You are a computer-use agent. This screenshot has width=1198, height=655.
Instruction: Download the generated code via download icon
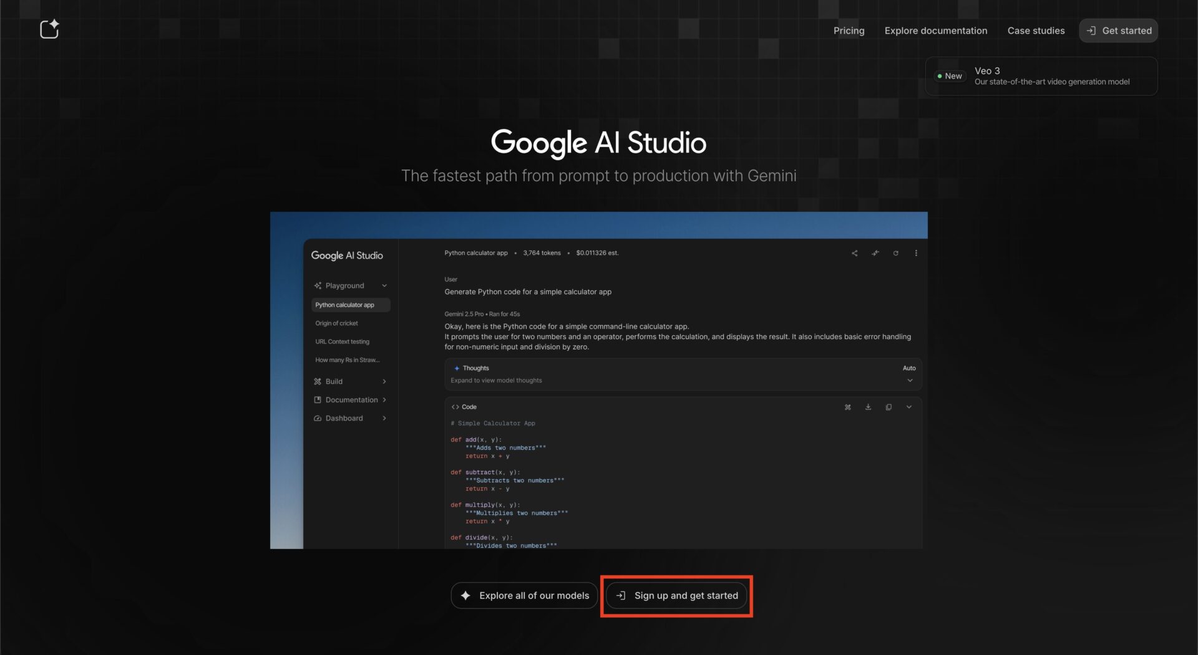[867, 407]
